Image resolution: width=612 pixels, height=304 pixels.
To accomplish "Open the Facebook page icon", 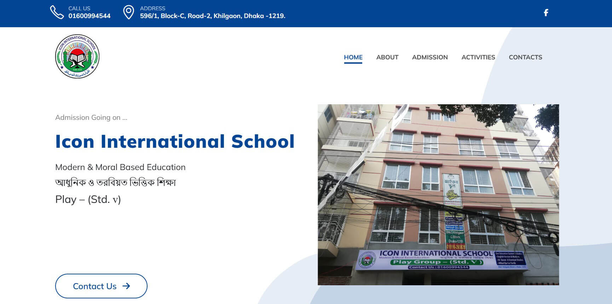I will coord(546,13).
